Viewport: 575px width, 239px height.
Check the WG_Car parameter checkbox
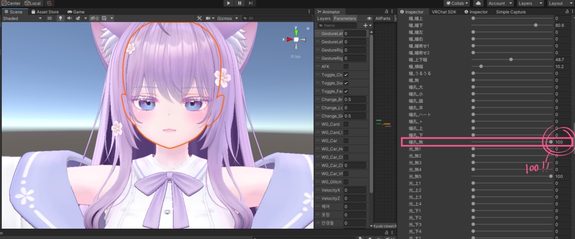pyautogui.click(x=346, y=141)
